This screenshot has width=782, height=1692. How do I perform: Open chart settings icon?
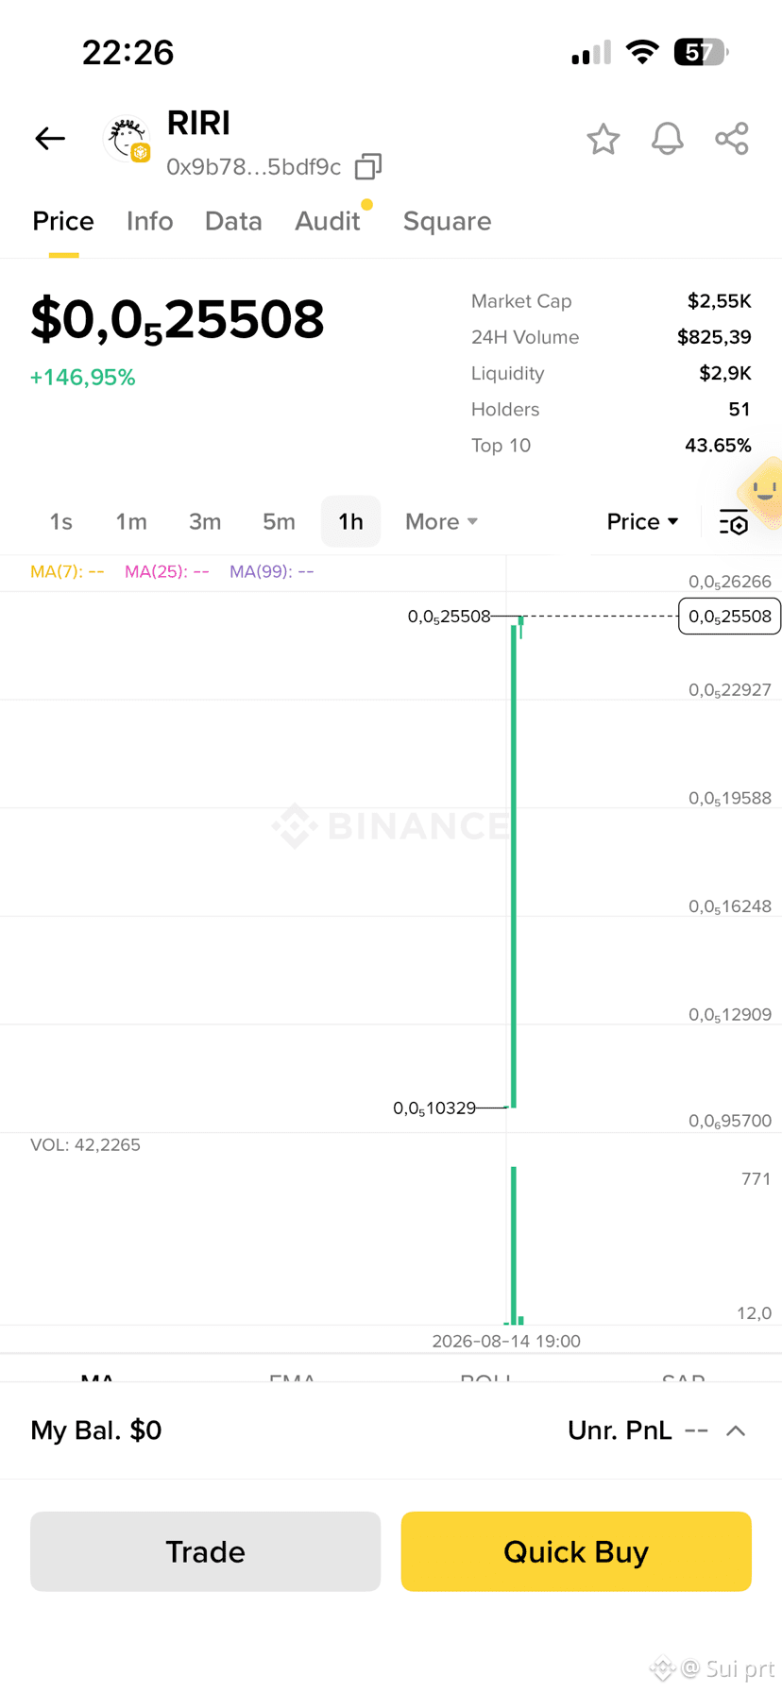point(734,522)
